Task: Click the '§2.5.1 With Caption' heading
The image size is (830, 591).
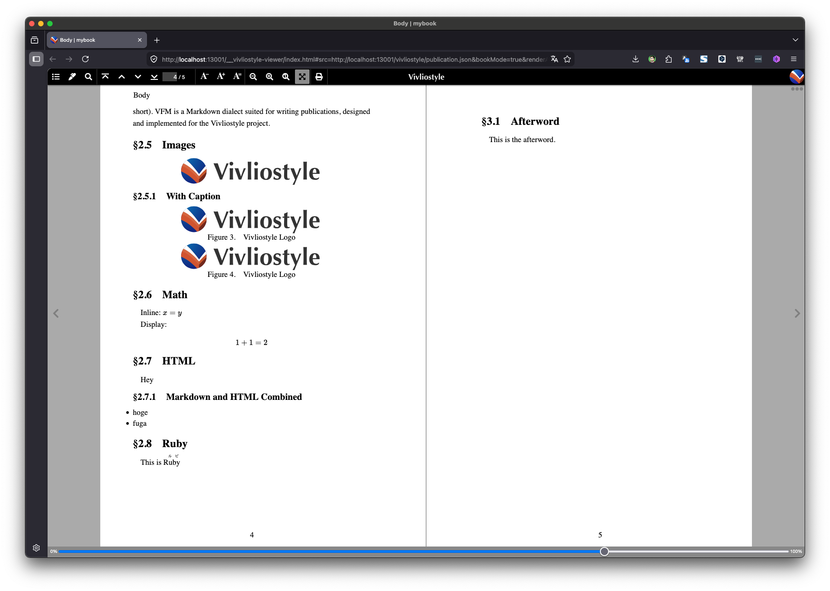Action: coord(177,196)
